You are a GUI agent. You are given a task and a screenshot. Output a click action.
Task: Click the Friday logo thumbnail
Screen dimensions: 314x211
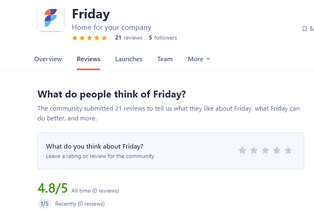51,18
